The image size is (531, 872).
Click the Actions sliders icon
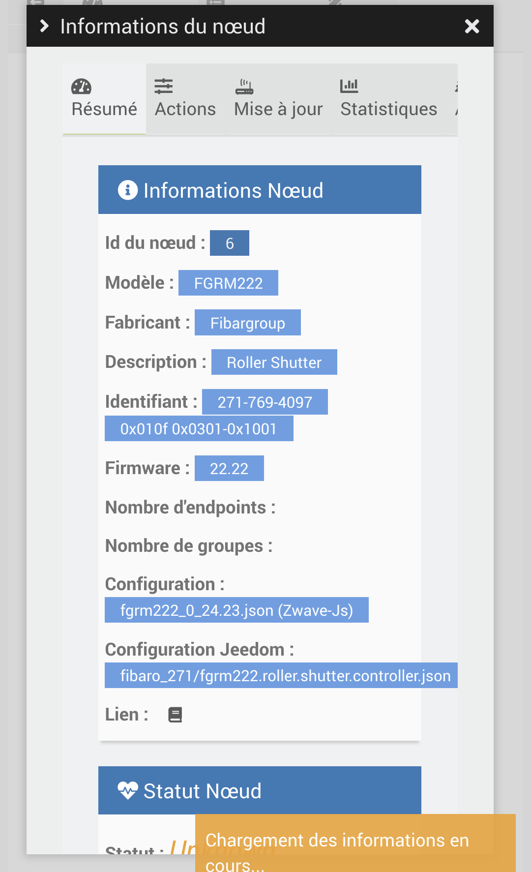point(164,87)
